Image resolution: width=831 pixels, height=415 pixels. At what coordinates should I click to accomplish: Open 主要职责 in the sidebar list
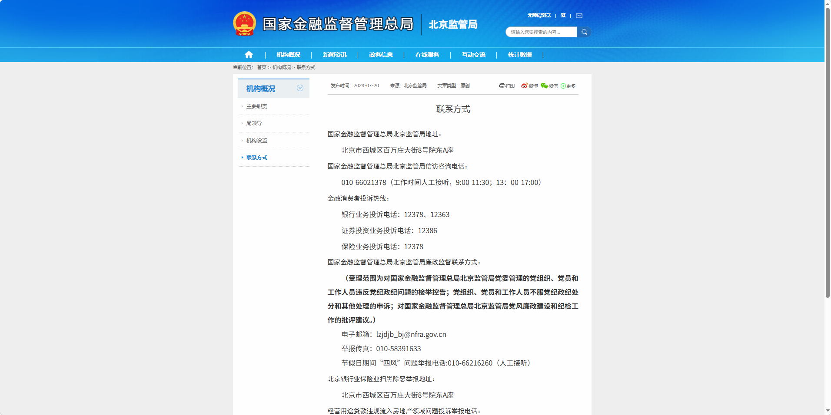click(x=256, y=106)
